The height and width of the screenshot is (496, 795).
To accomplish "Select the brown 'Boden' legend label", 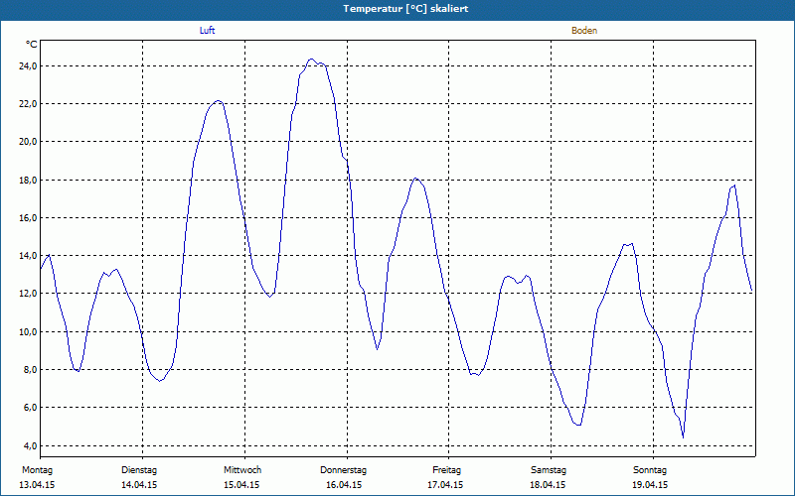I will tap(584, 31).
